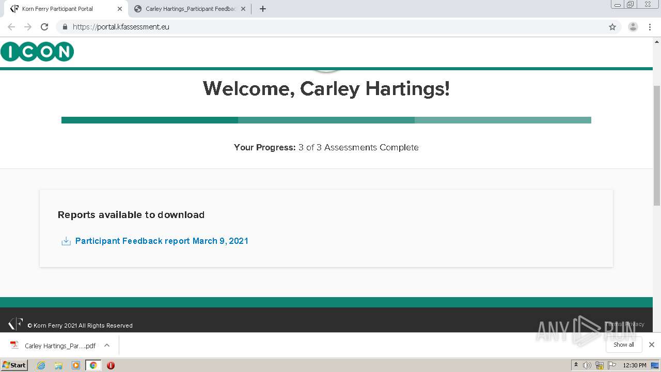Close the downloads bar
The width and height of the screenshot is (661, 372).
(x=652, y=345)
